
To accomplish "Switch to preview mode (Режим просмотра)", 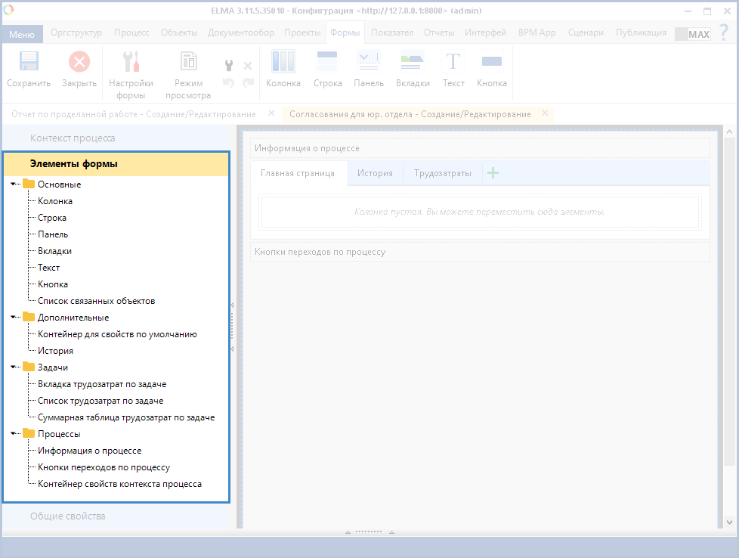I will 188,62.
